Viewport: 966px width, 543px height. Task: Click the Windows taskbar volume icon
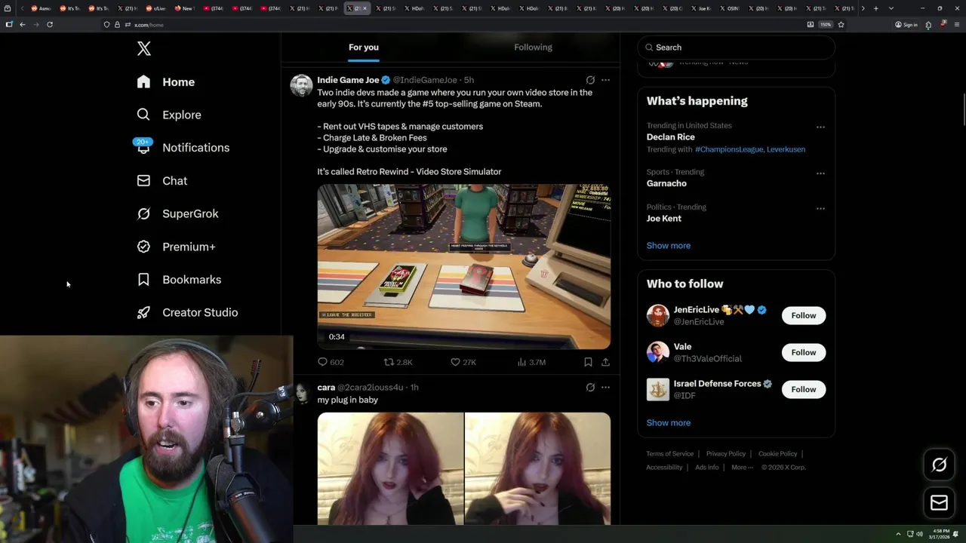[x=919, y=534]
